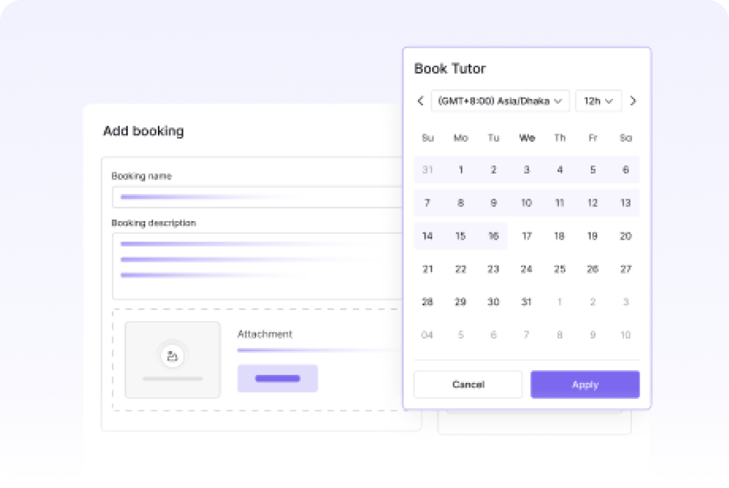Image resolution: width=729 pixels, height=488 pixels.
Task: Select date 18 on the calendar
Action: click(x=560, y=236)
